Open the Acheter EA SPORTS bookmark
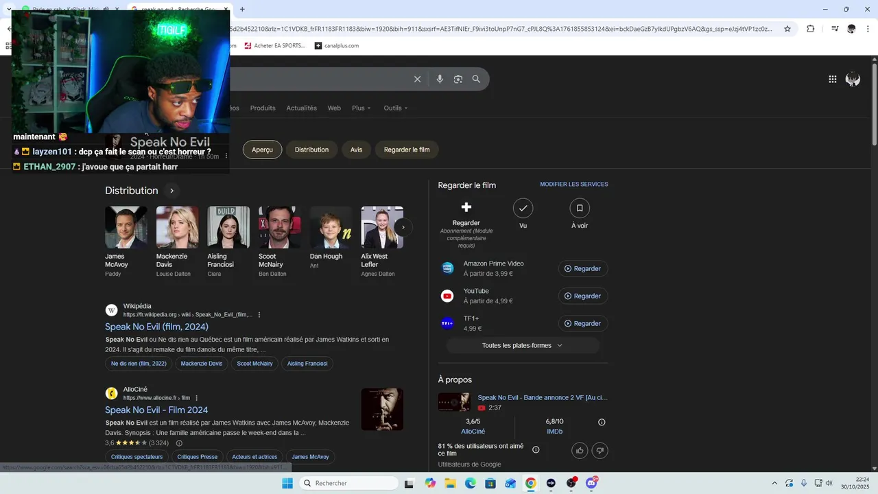Viewport: 878px width, 494px height. pos(274,46)
